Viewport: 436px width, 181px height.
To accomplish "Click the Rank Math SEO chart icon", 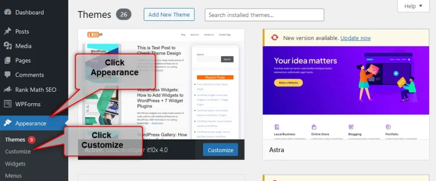I will [x=7, y=89].
